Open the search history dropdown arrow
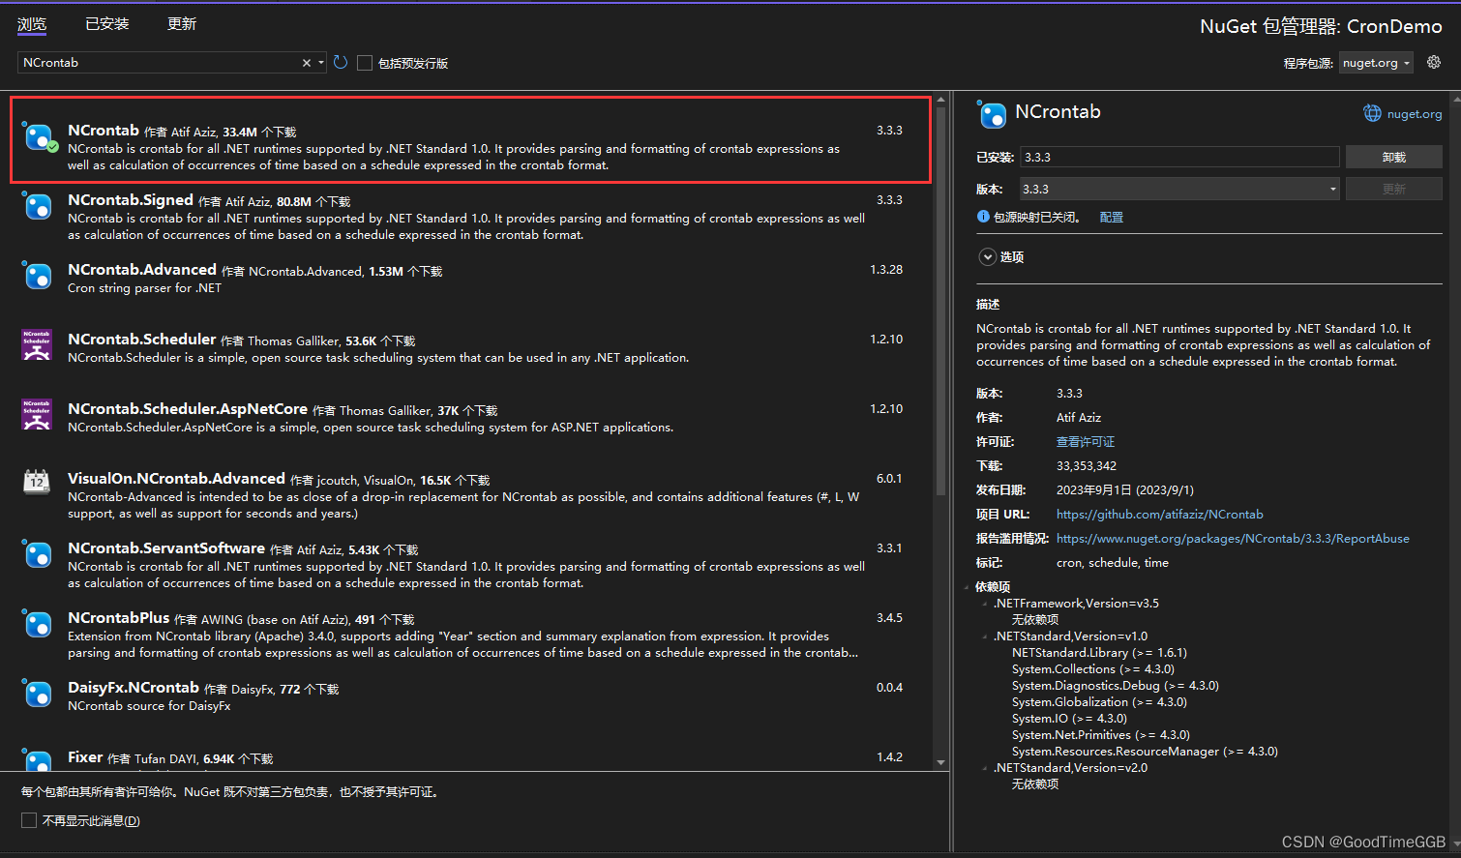Screen dimensions: 1461x858 321,63
